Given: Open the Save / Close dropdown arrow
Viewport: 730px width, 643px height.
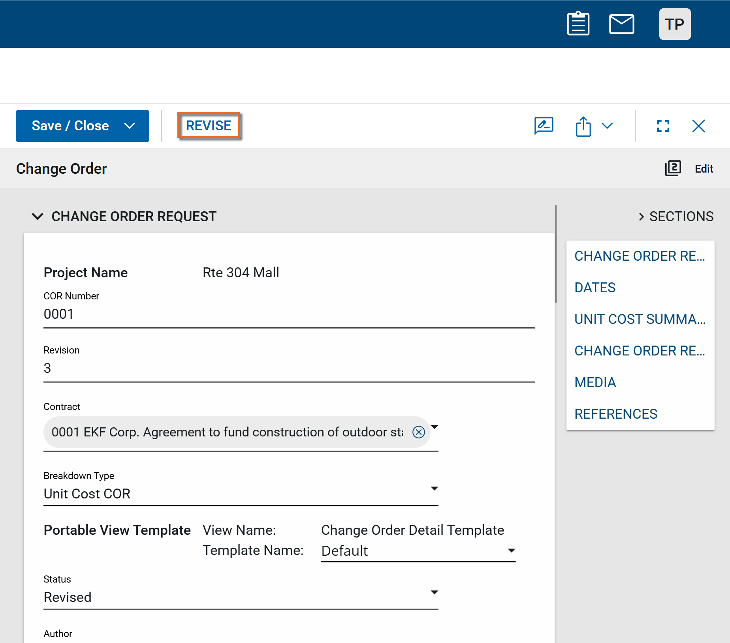Looking at the screenshot, I should 130,126.
